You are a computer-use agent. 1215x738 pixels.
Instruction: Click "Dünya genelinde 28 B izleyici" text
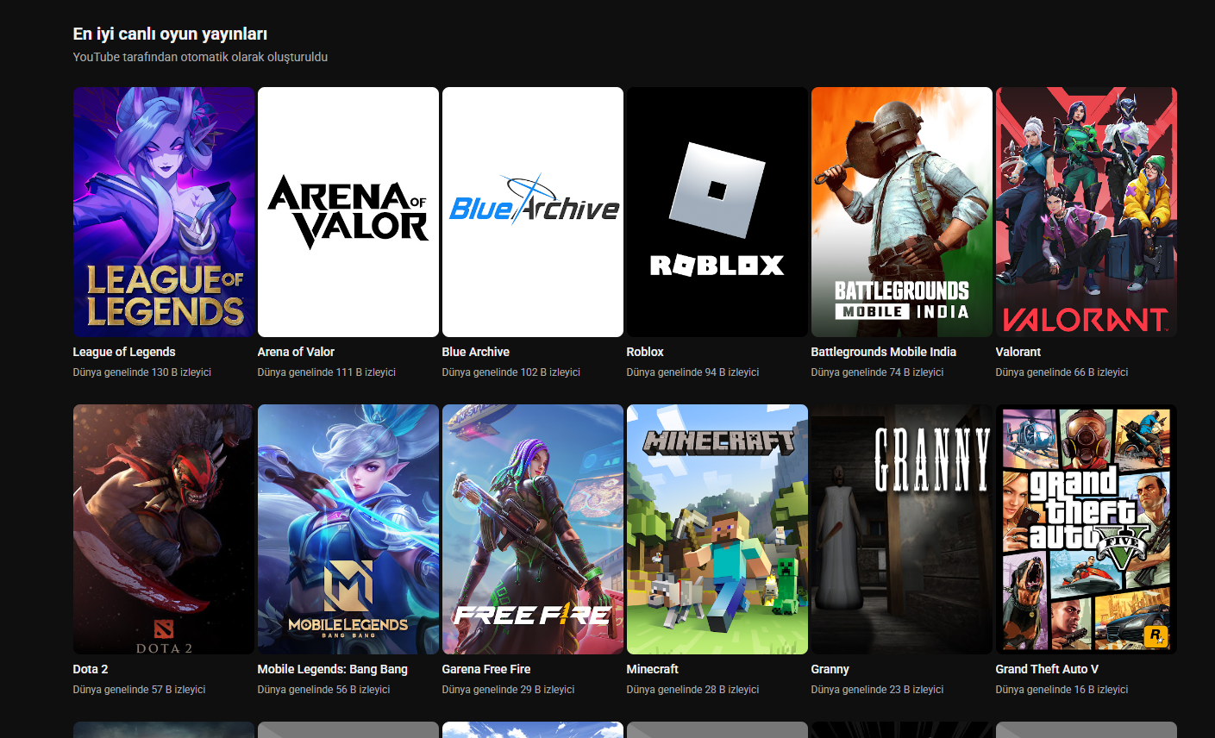point(693,690)
